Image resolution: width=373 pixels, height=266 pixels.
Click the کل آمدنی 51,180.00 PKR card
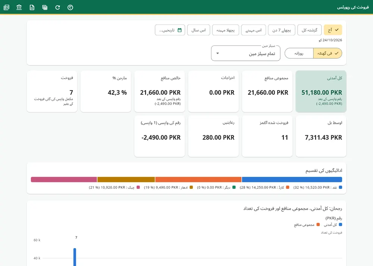[321, 91]
